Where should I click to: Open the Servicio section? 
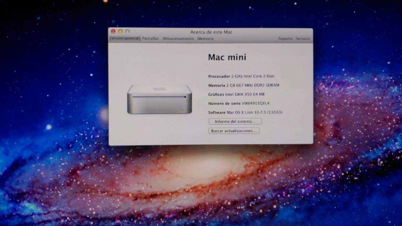coord(302,39)
